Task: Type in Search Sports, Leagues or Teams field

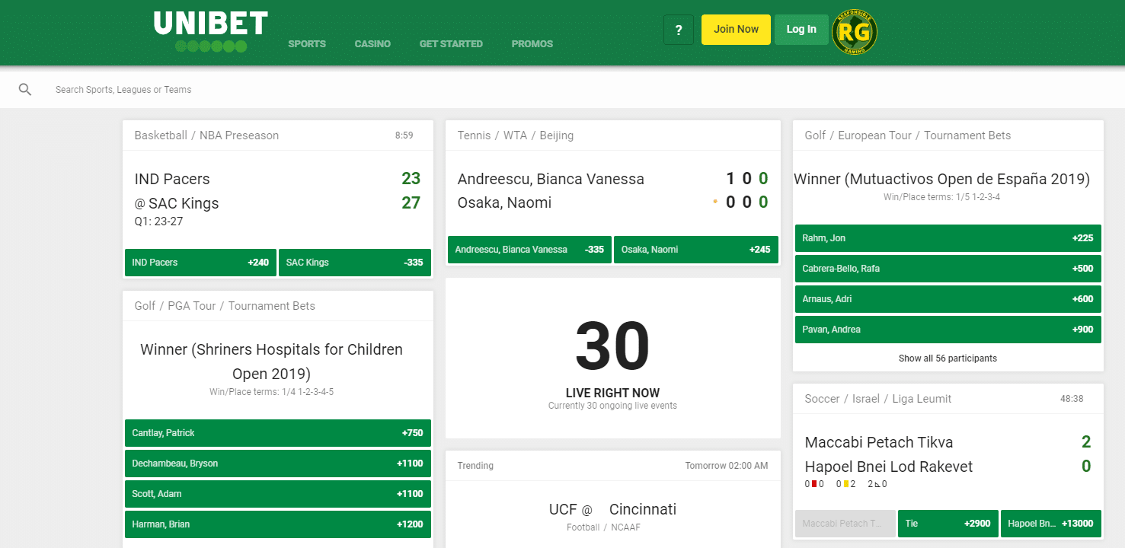Action: [x=305, y=90]
